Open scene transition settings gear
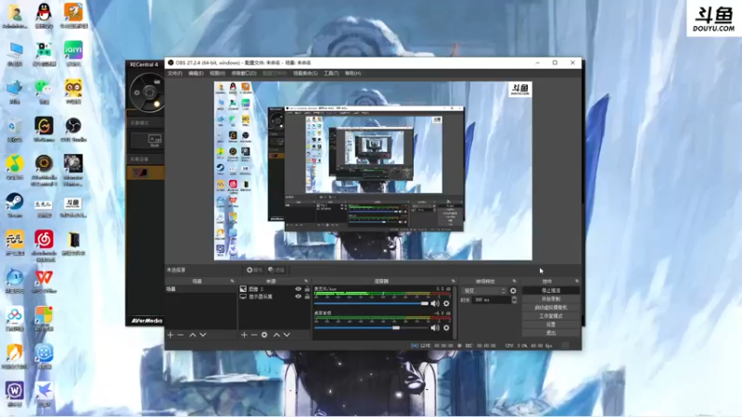 click(513, 291)
